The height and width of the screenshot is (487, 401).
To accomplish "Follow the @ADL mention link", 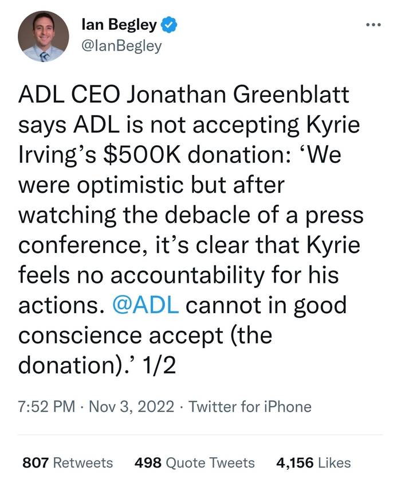I will coord(146,304).
